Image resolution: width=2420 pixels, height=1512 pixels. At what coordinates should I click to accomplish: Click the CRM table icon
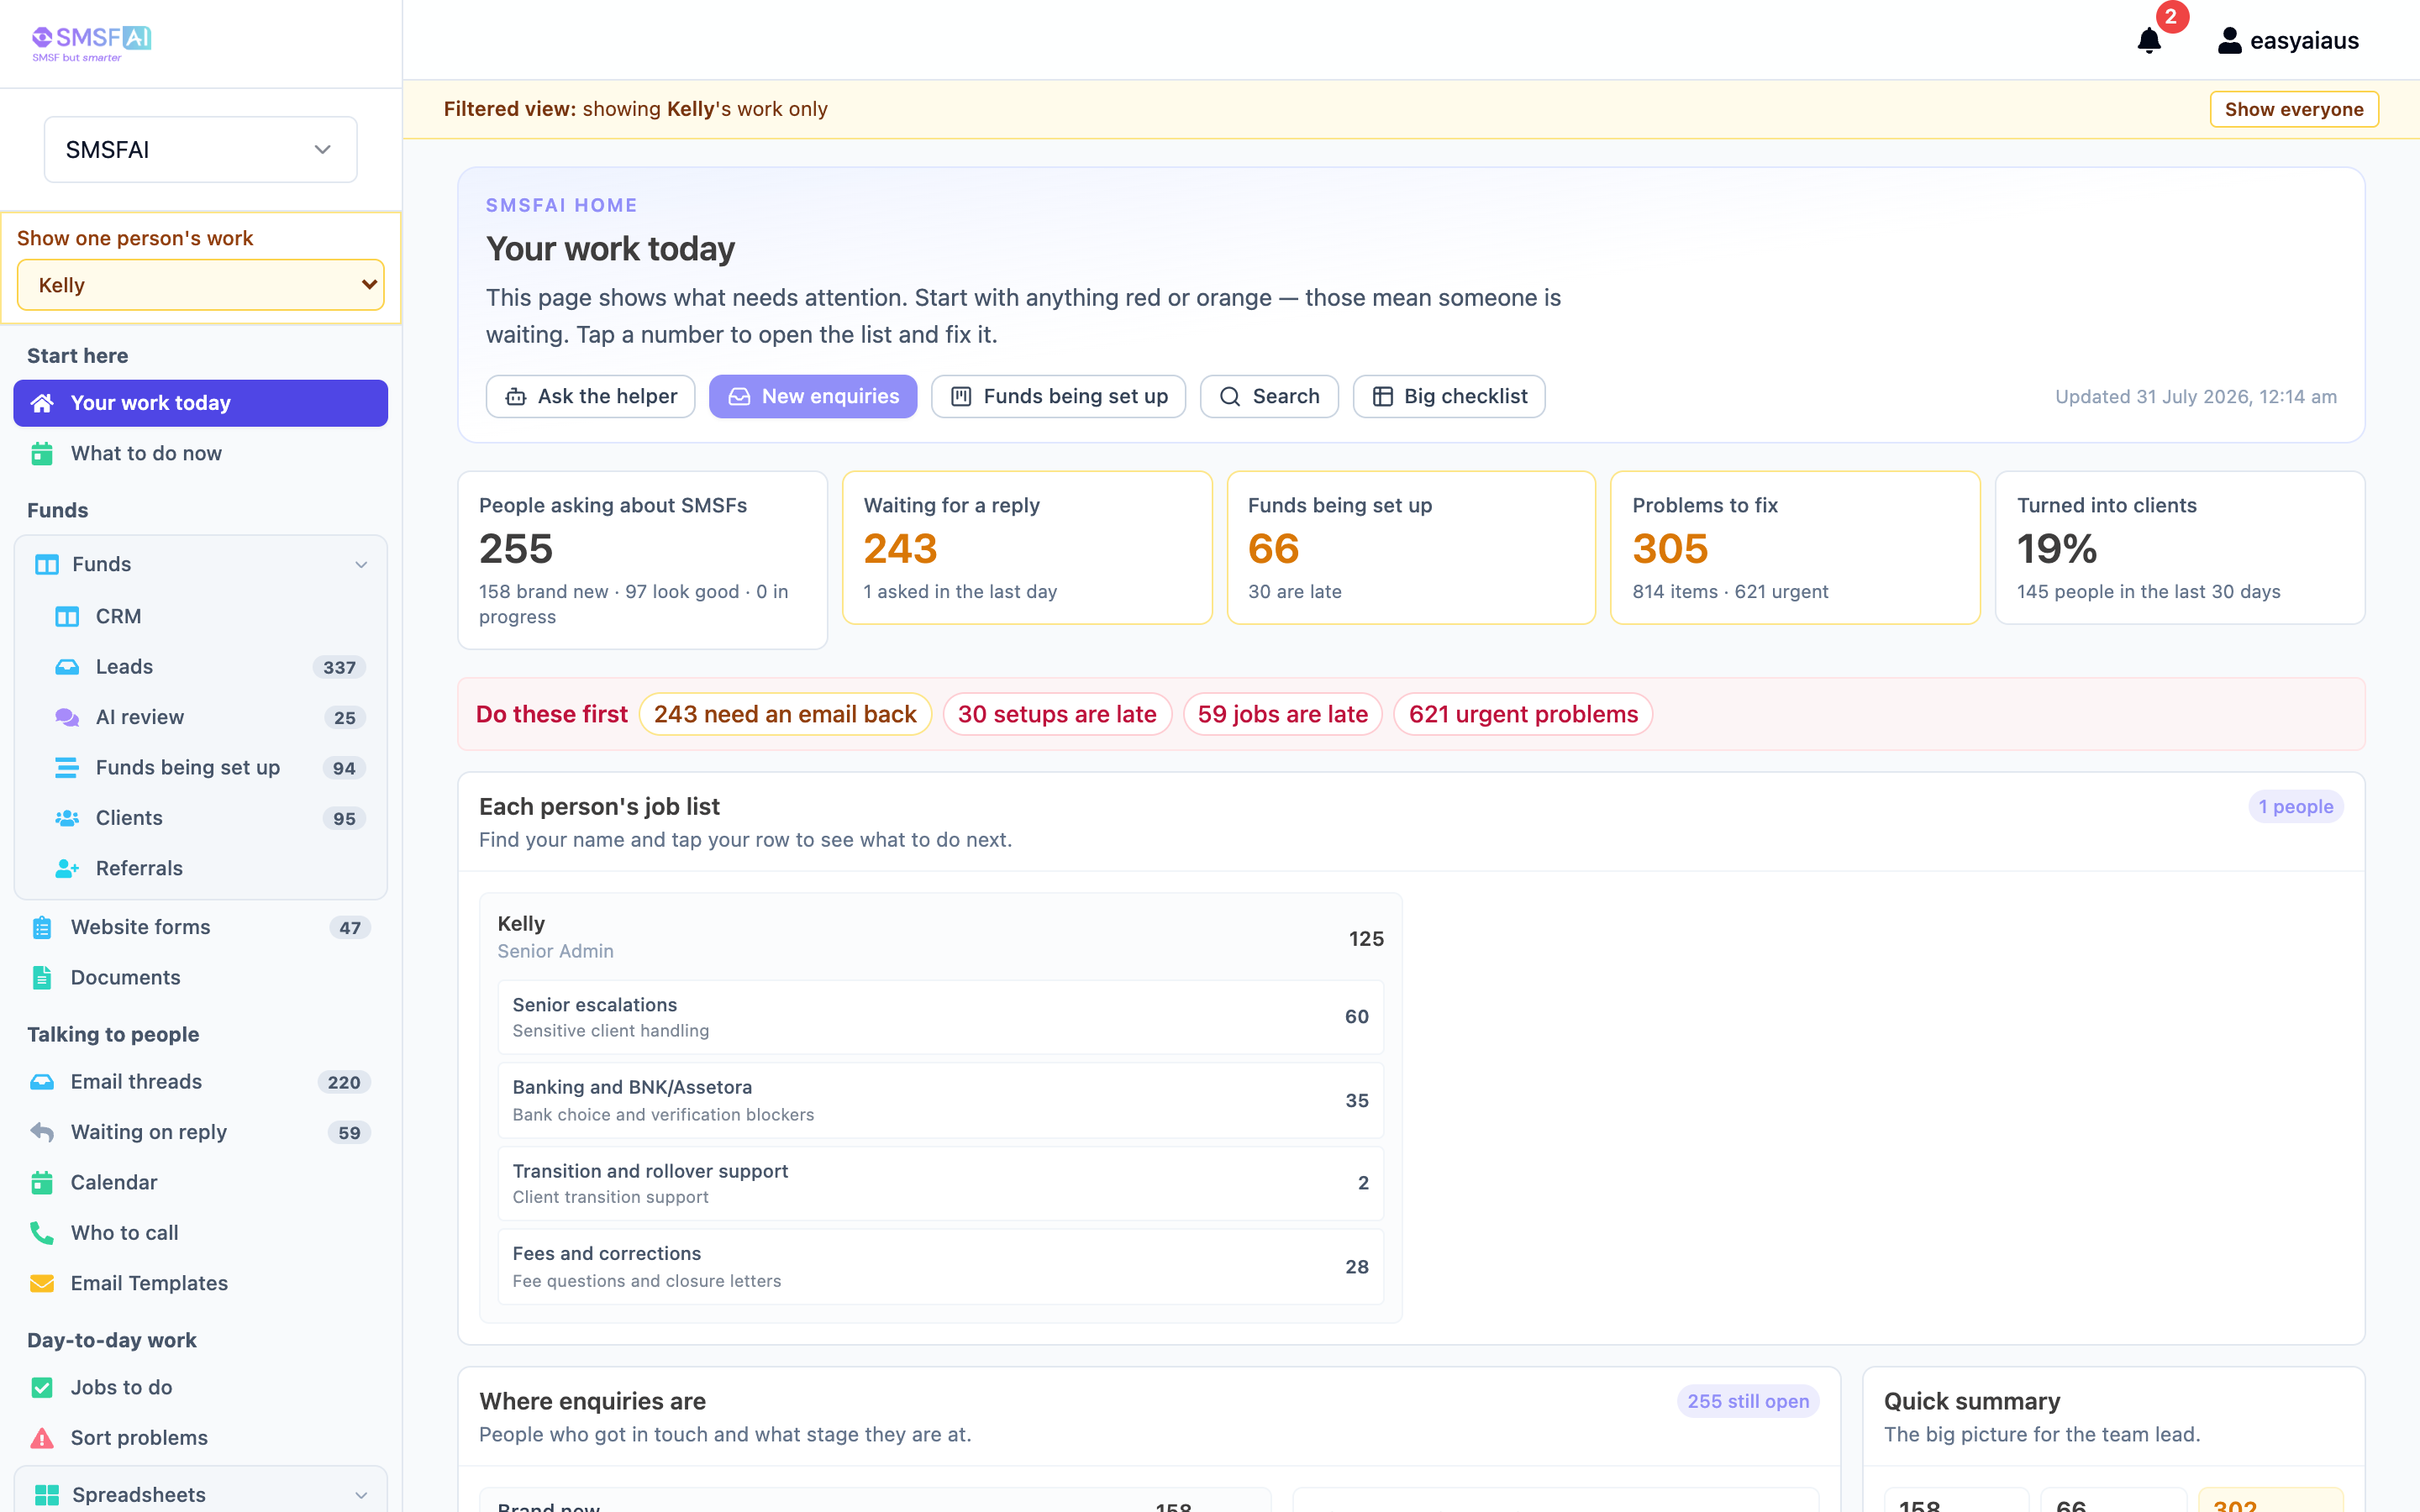point(67,616)
